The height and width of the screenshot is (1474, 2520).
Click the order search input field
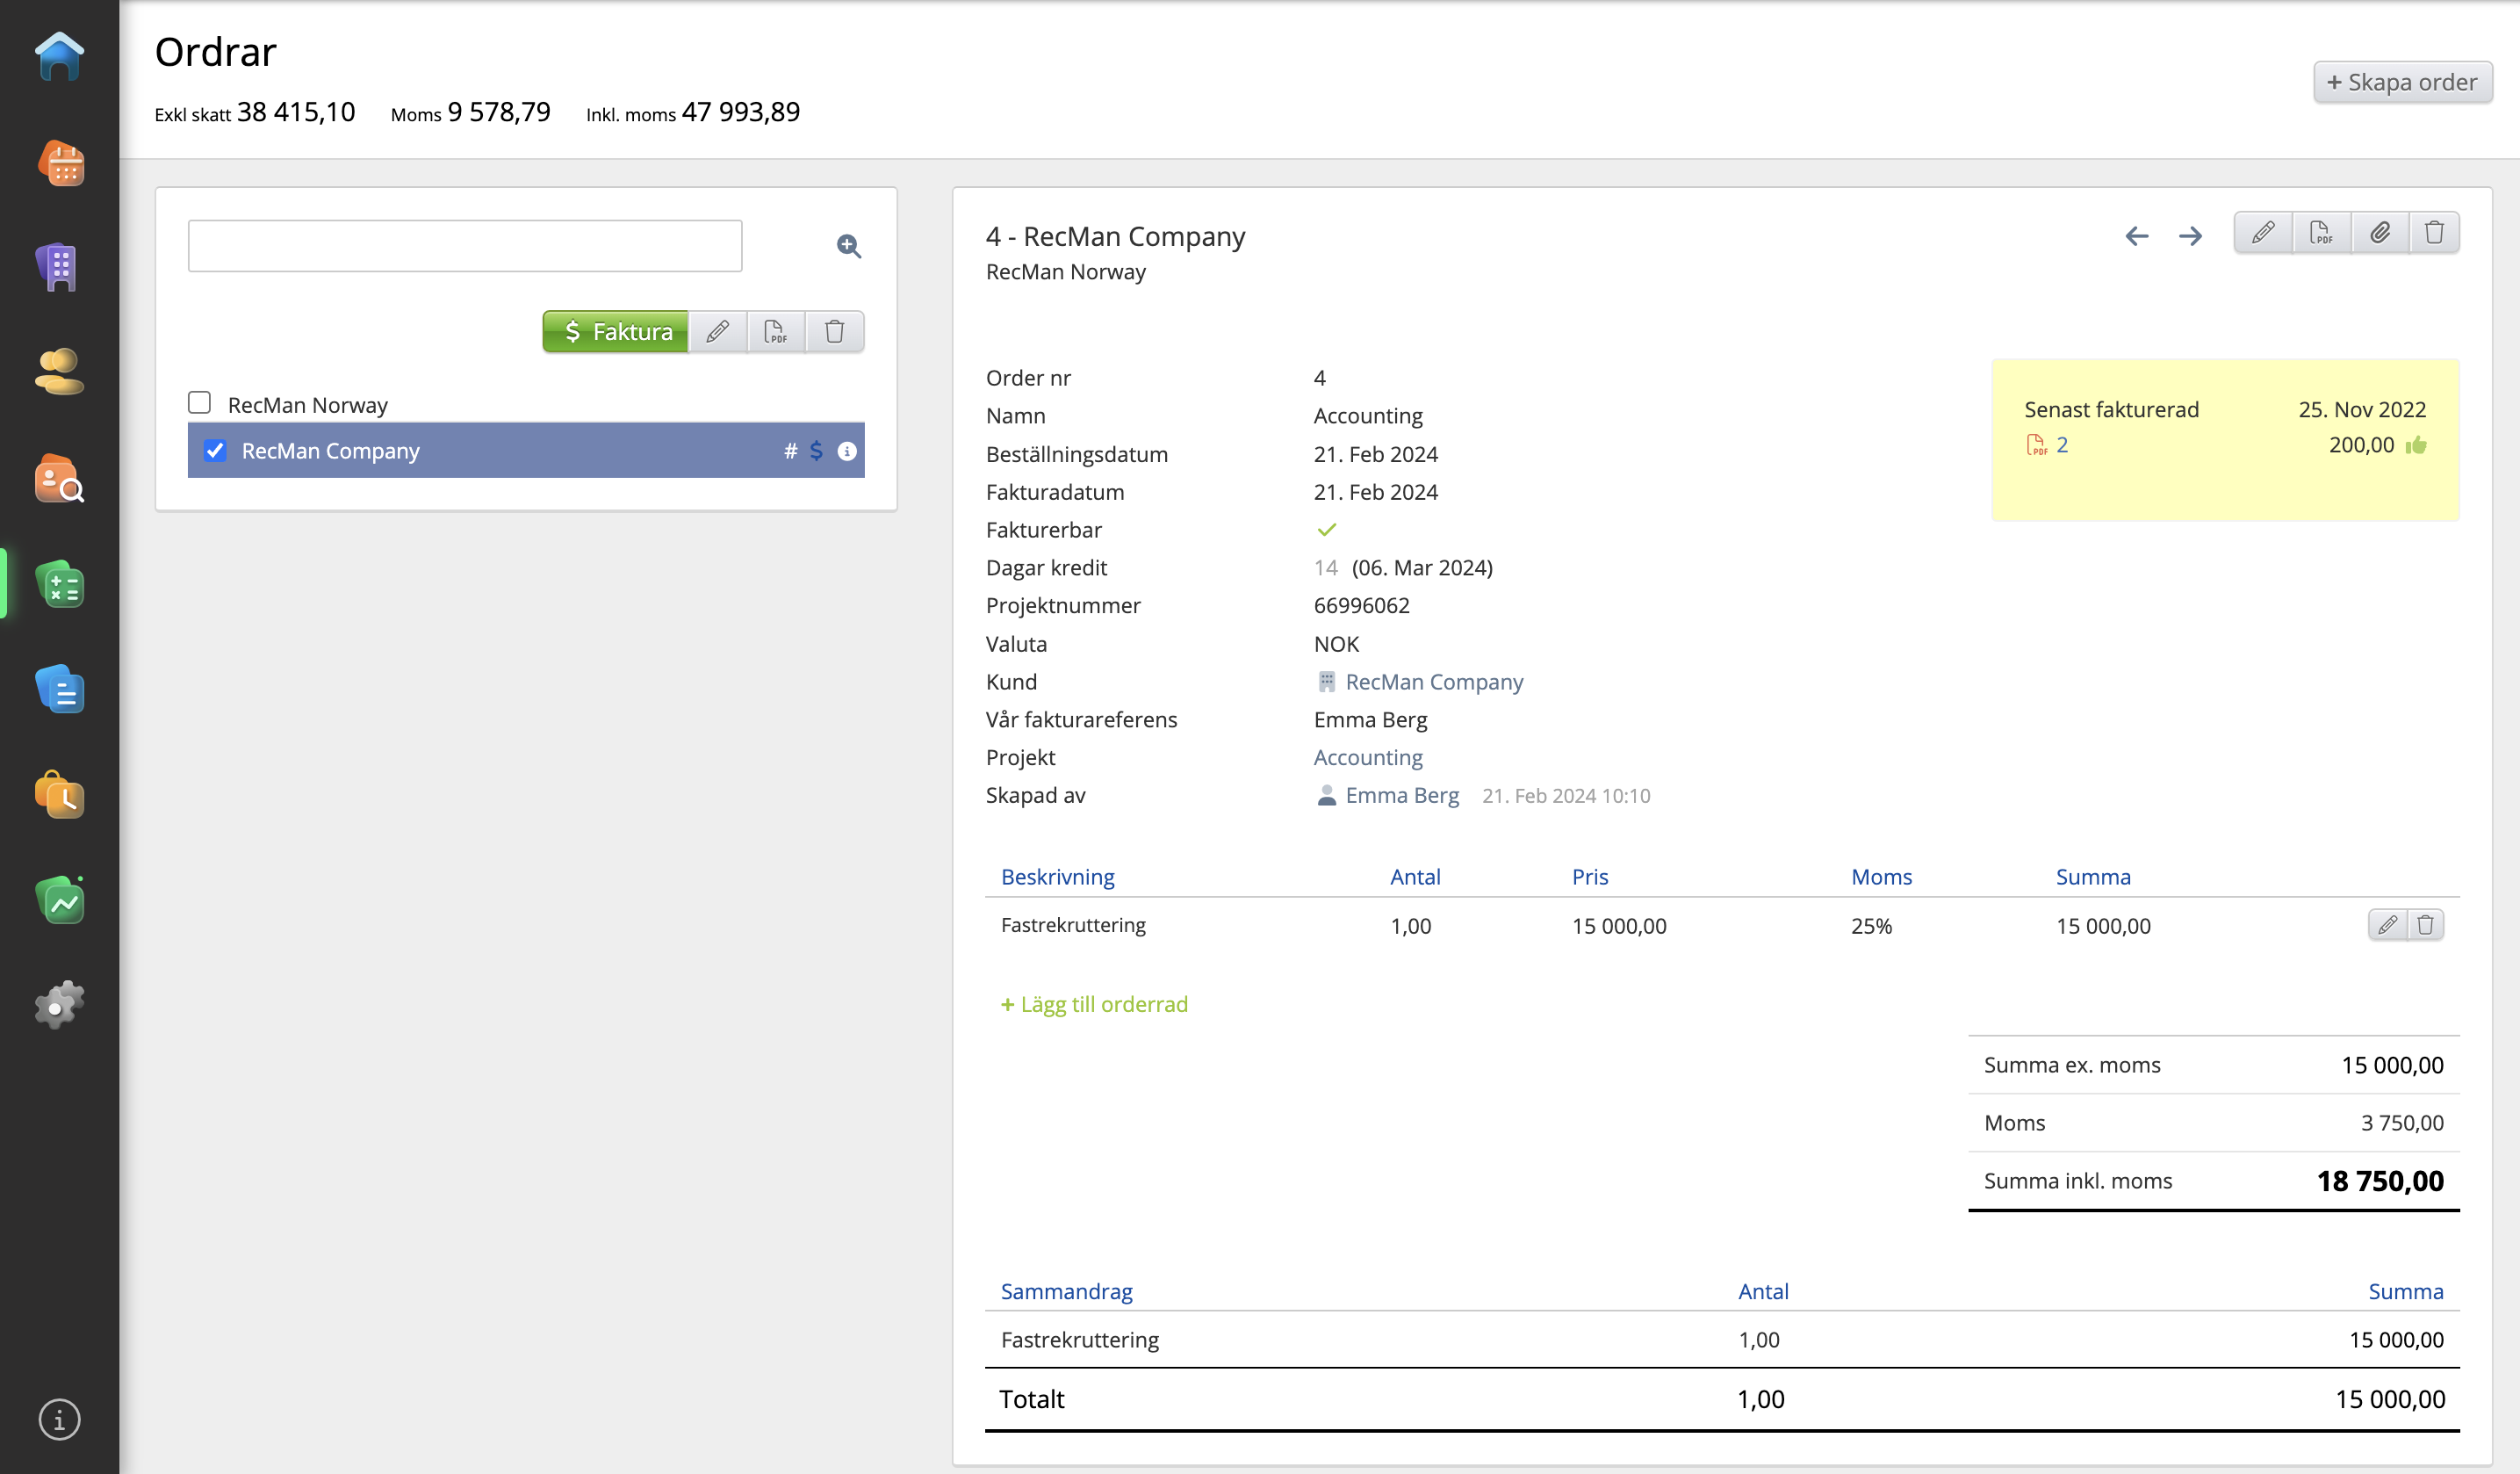465,246
